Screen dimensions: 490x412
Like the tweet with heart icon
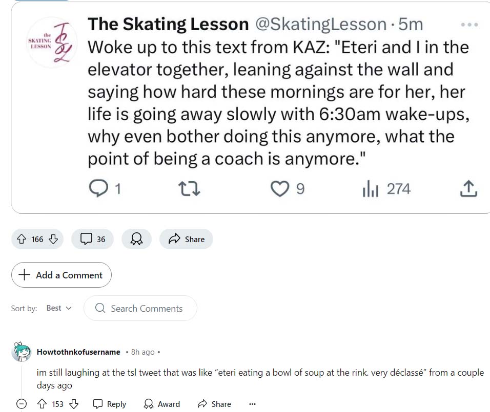pos(279,189)
